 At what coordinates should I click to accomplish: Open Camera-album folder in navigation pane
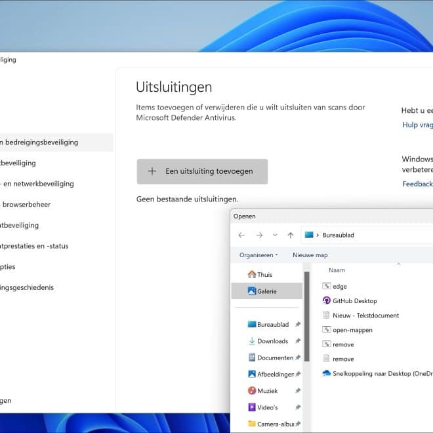pos(276,424)
